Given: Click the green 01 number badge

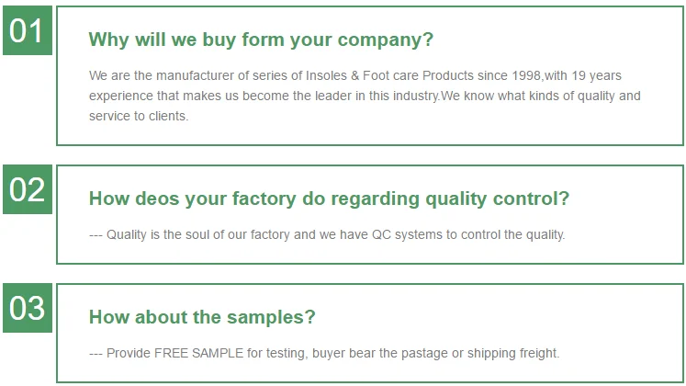Looking at the screenshot, I should [28, 31].
